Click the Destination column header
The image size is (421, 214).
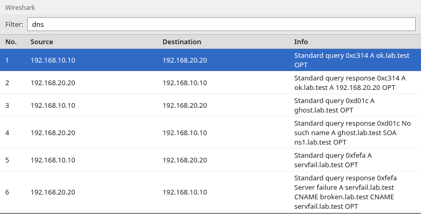(x=182, y=42)
